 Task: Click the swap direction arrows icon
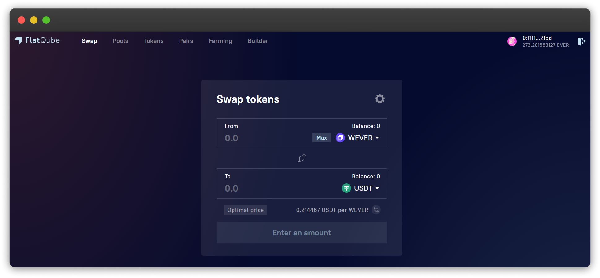[x=302, y=158]
